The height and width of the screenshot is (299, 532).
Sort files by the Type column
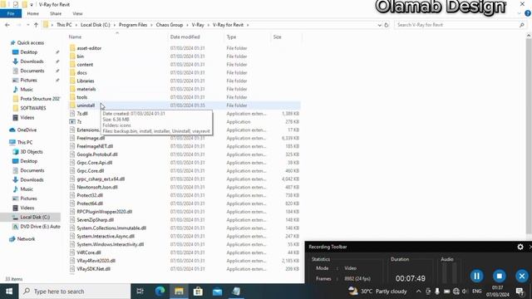231,37
